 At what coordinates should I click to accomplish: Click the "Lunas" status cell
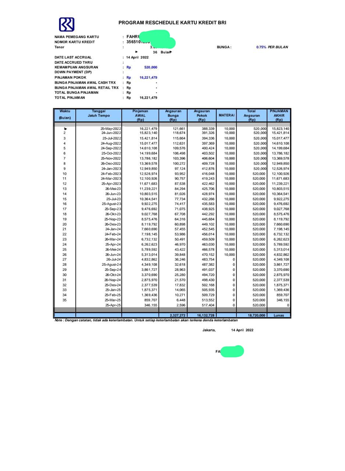click(279, 315)
